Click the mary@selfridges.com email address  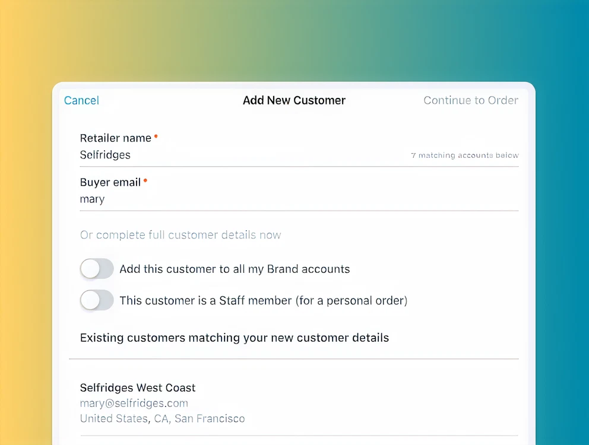click(134, 403)
